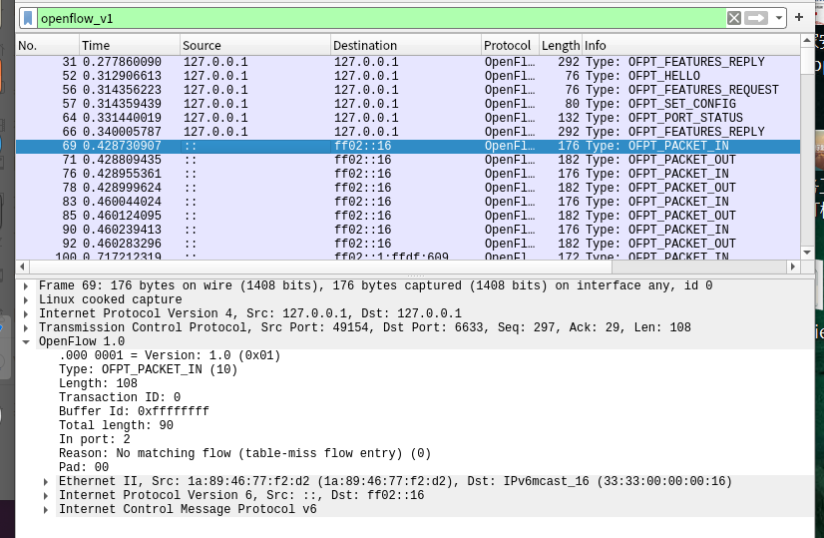Select packet 31 OFPT_FEATURES_REPLY row
This screenshot has height=538, width=824.
[x=408, y=62]
